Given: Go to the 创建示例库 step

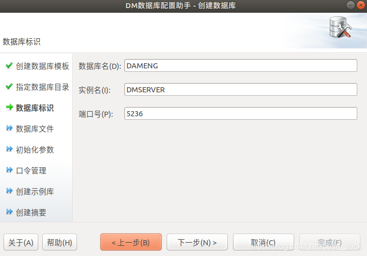Looking at the screenshot, I should pos(35,192).
